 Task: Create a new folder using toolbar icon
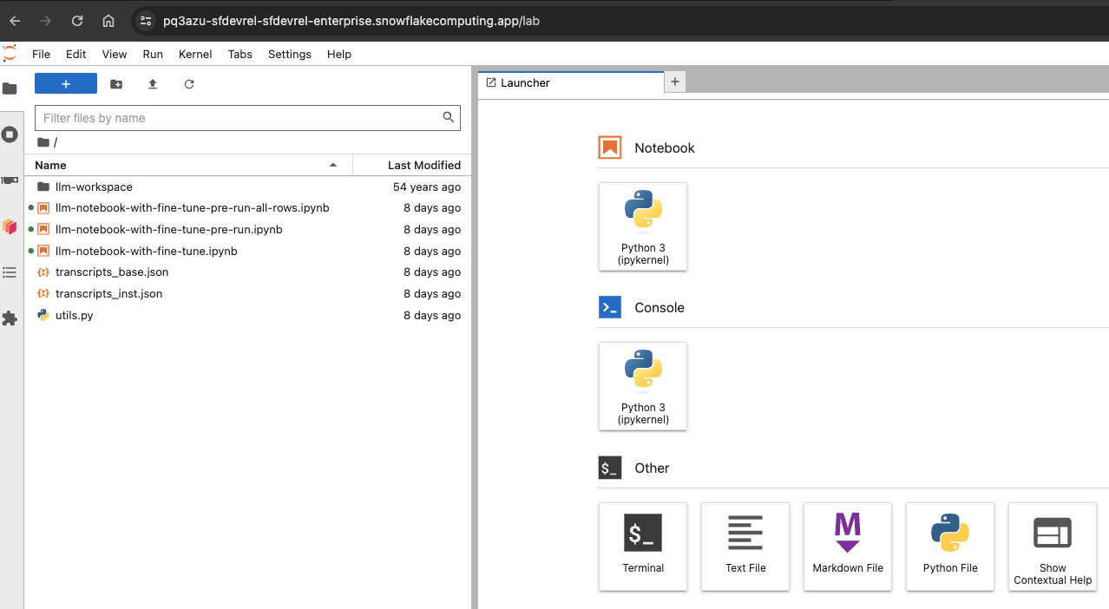(116, 84)
